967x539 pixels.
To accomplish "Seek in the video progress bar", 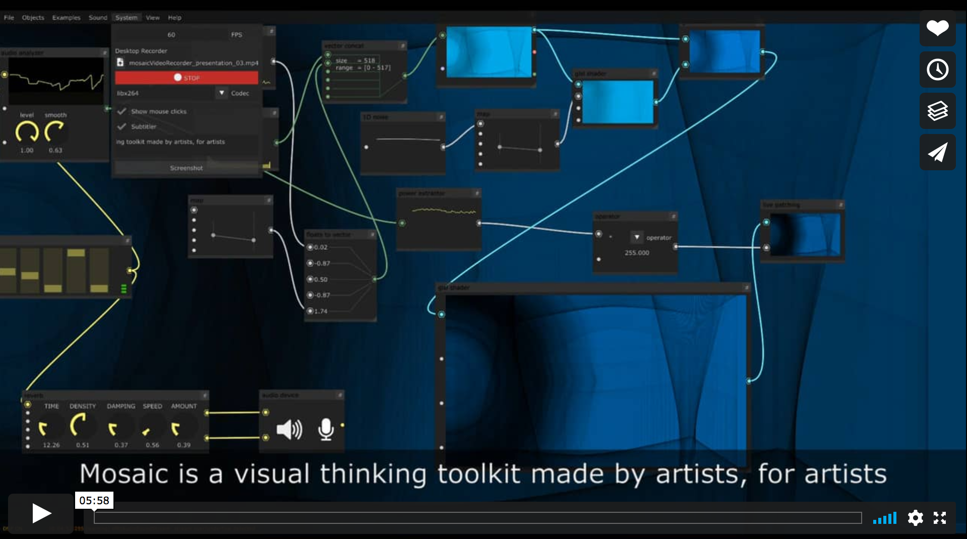I will click(477, 518).
